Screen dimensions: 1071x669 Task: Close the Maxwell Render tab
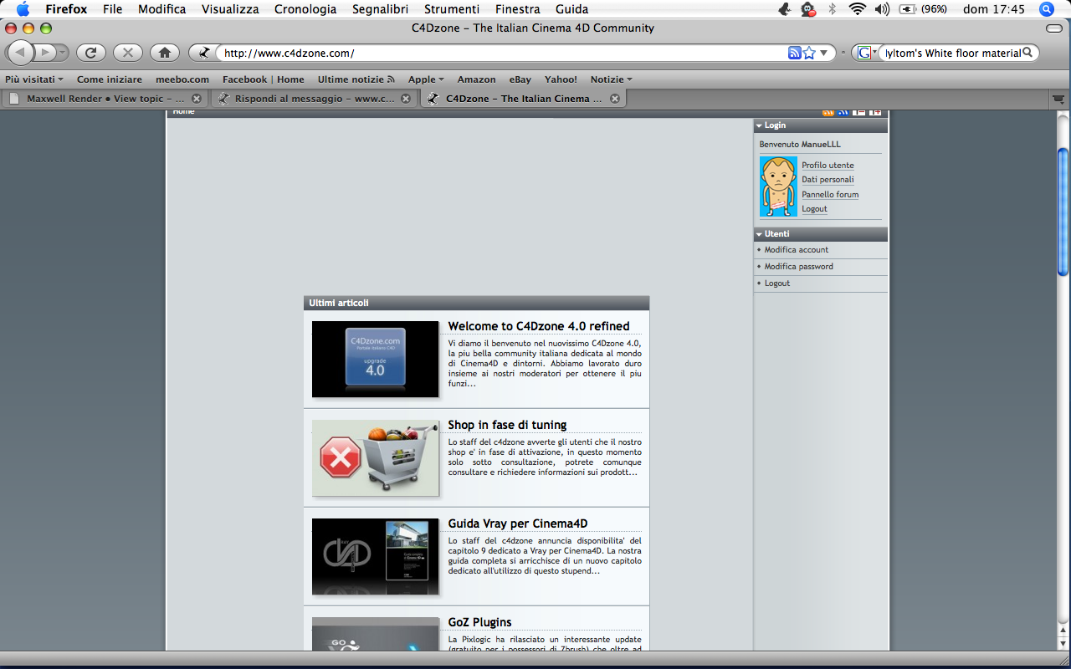[197, 99]
